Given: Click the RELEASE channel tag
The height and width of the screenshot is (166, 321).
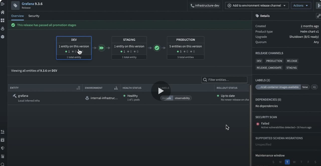Looking at the screenshot, I should (x=292, y=61).
